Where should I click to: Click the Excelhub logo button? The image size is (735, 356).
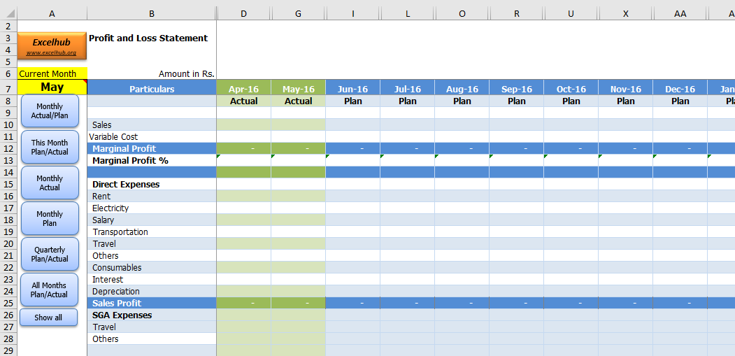(52, 46)
